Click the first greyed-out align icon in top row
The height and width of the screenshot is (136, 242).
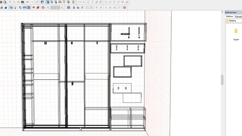(80, 2)
